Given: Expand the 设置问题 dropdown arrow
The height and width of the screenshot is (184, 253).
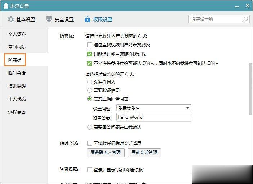Looking at the screenshot, I should coord(187,108).
